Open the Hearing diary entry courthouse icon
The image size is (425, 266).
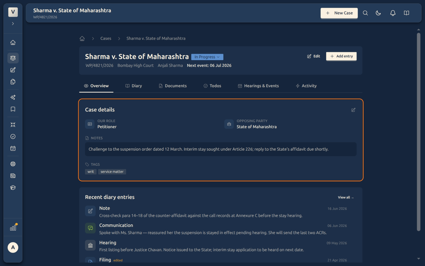coord(90,245)
